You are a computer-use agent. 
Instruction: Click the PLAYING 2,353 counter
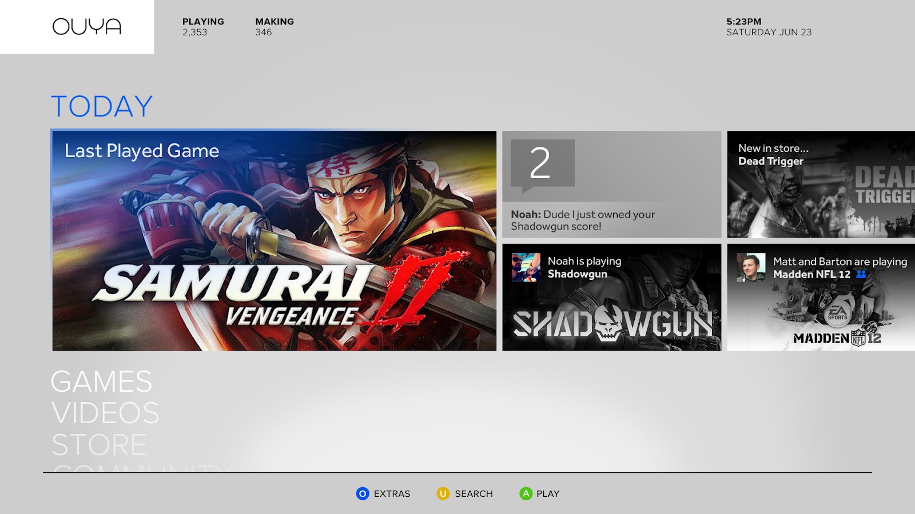tap(203, 27)
